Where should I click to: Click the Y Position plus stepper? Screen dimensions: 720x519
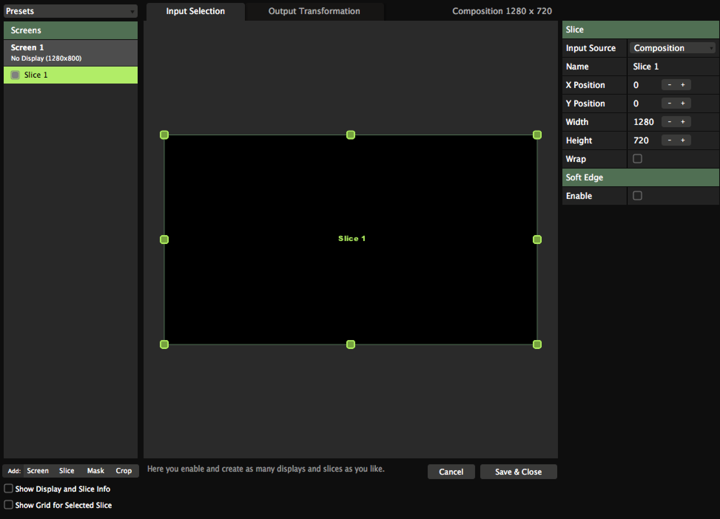click(x=683, y=104)
